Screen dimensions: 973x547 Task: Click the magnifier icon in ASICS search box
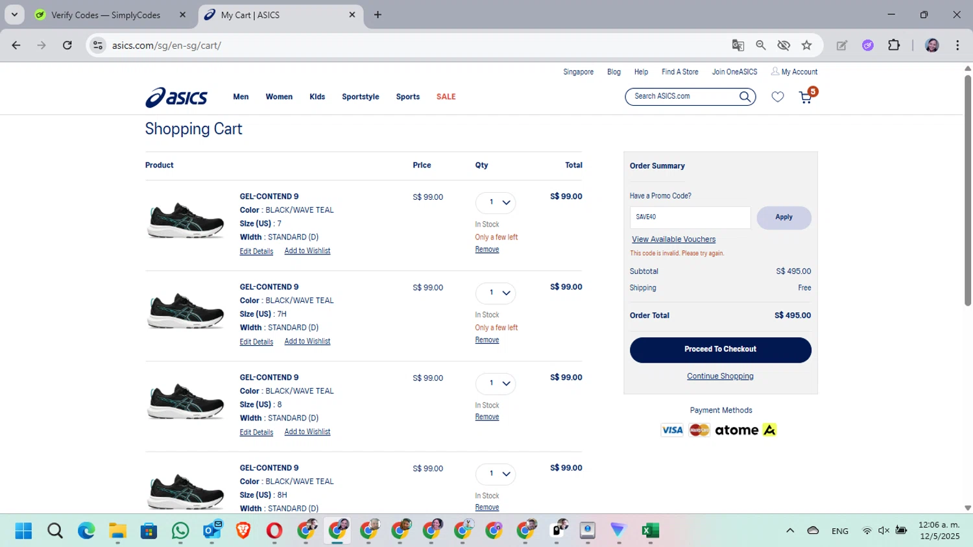coord(745,97)
